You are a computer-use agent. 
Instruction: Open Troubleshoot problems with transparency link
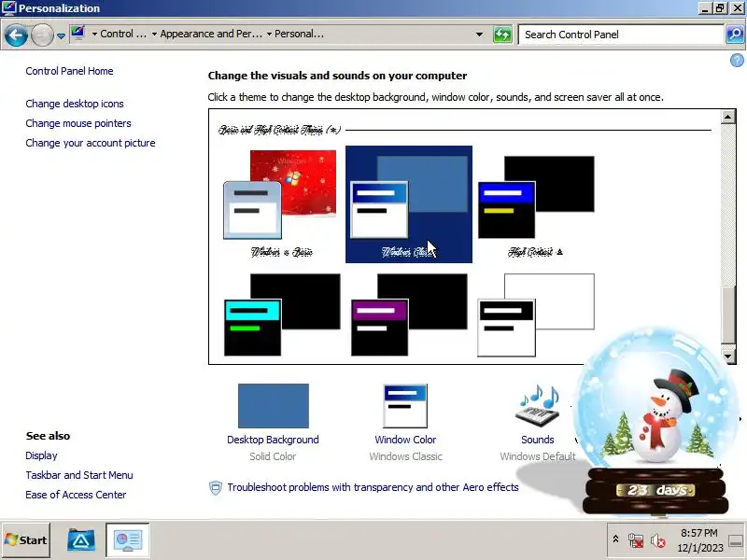pyautogui.click(x=373, y=487)
